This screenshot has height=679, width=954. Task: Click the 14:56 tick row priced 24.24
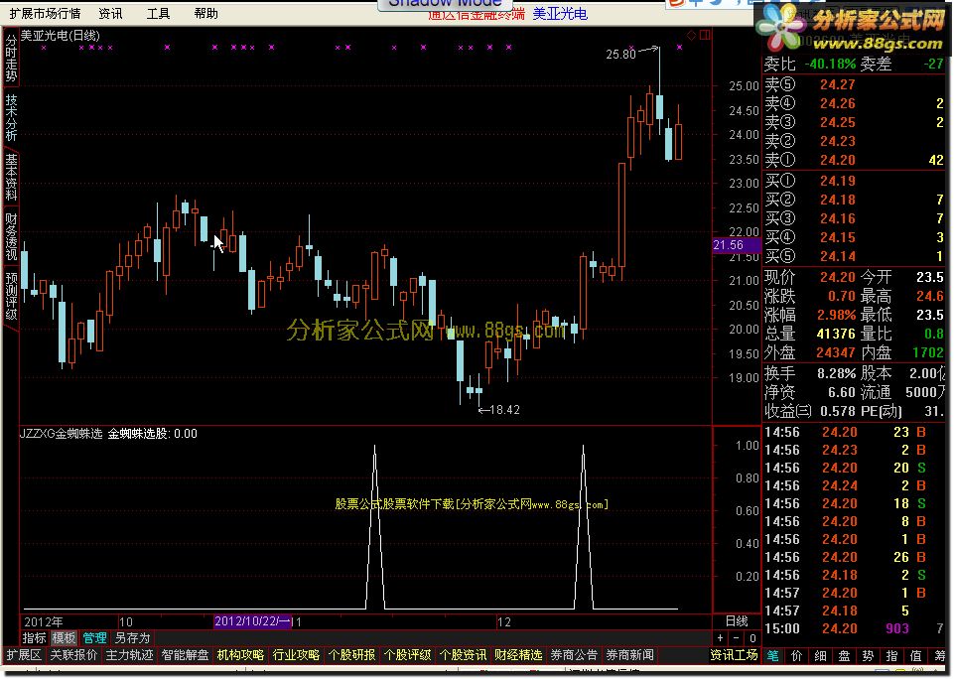[x=854, y=486]
